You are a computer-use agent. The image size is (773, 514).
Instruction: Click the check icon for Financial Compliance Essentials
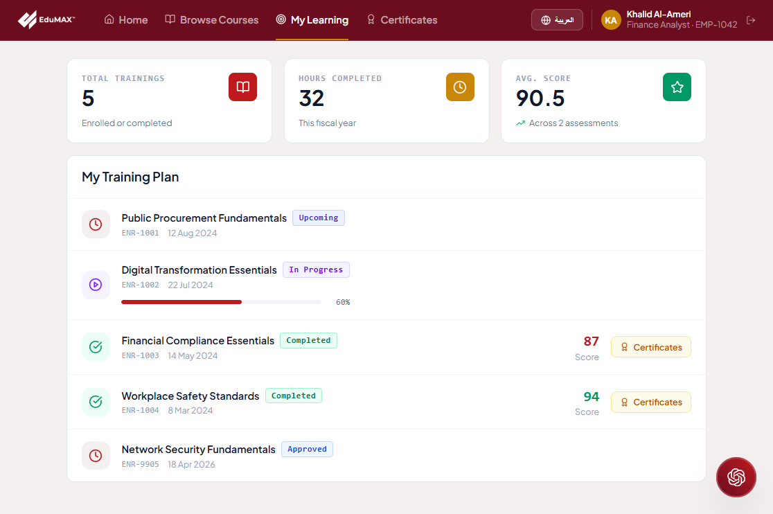tap(96, 347)
